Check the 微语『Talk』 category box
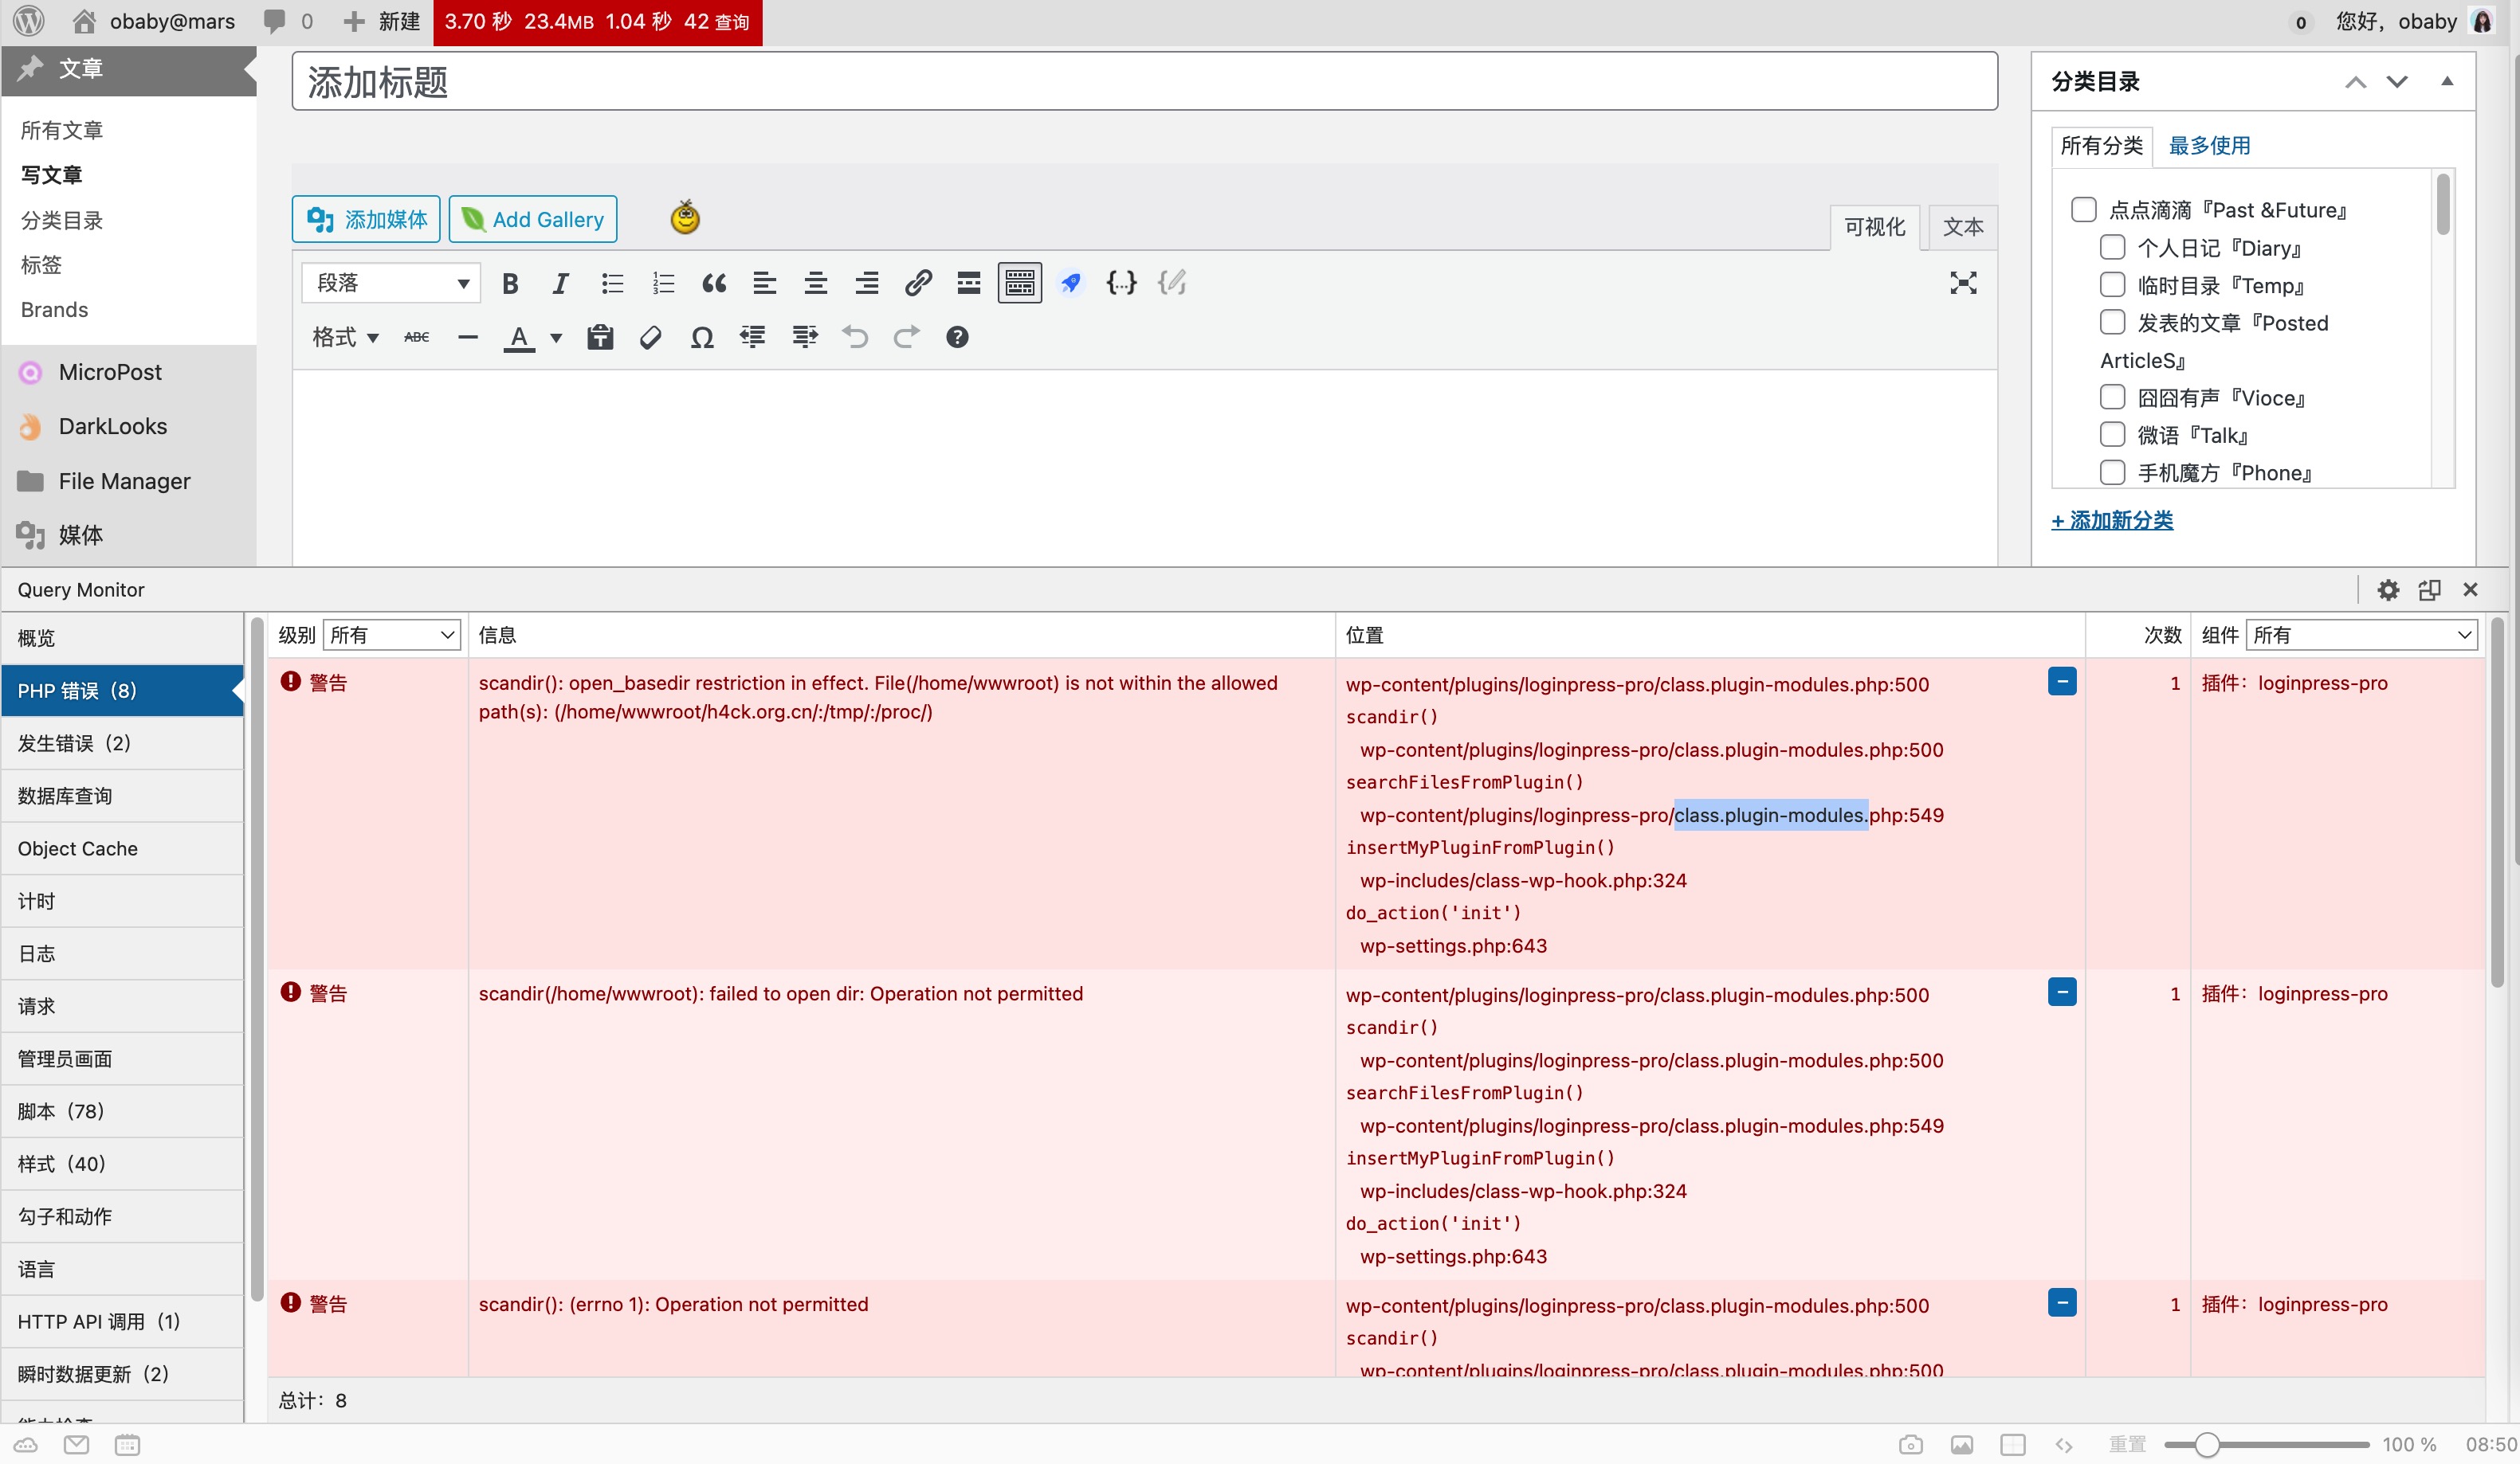Viewport: 2520px width, 1464px height. pos(2112,435)
